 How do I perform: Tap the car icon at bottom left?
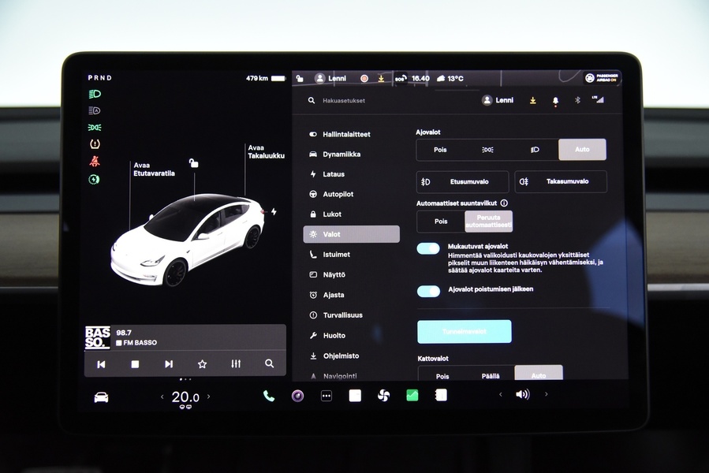coord(99,396)
